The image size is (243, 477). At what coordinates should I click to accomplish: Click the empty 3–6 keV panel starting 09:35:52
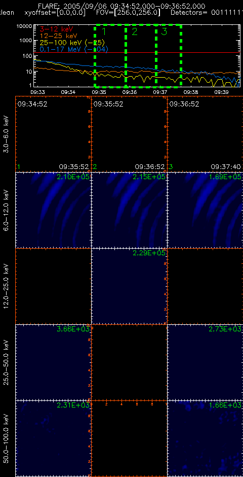click(129, 134)
